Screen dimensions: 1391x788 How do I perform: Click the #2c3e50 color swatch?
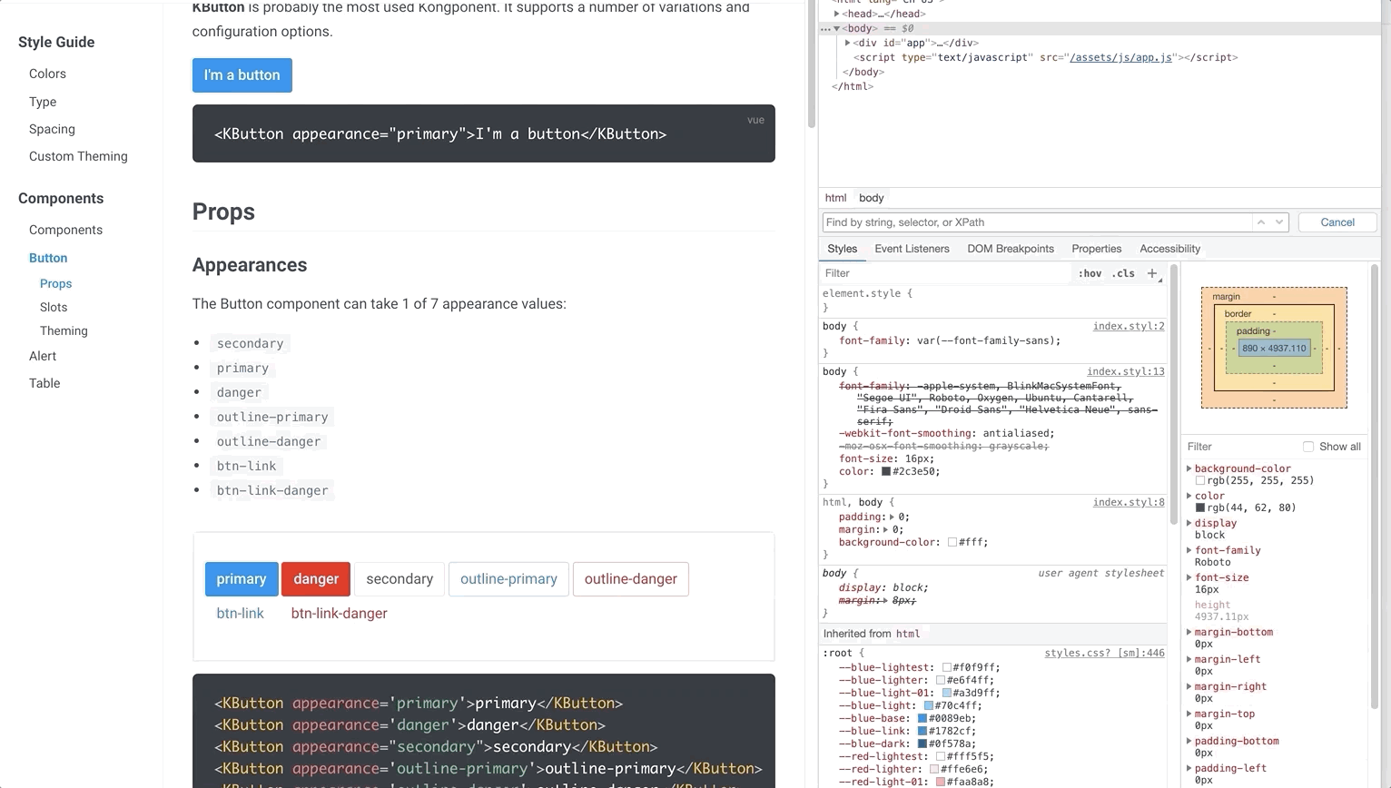click(x=886, y=472)
